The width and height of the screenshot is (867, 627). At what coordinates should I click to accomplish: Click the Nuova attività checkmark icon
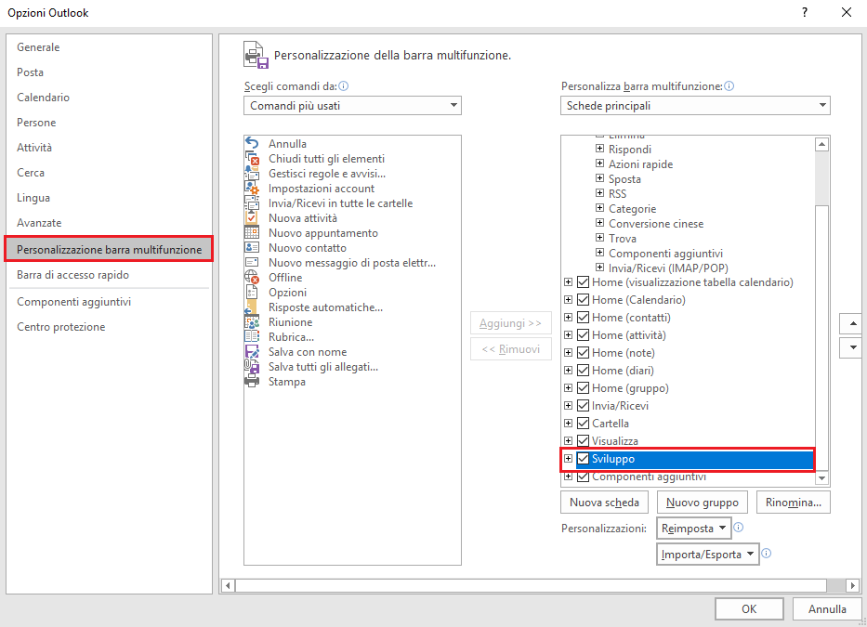coord(252,218)
